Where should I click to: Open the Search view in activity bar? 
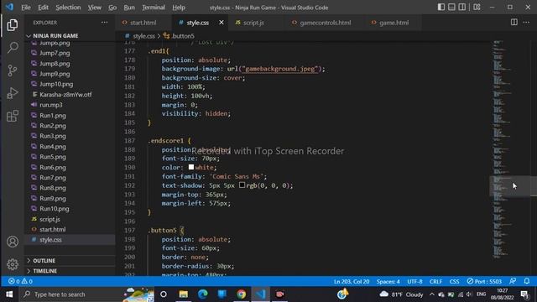point(13,48)
